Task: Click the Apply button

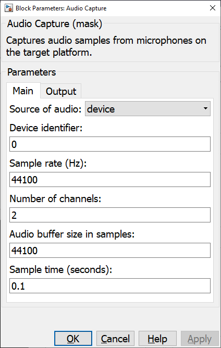Action: click(200, 339)
